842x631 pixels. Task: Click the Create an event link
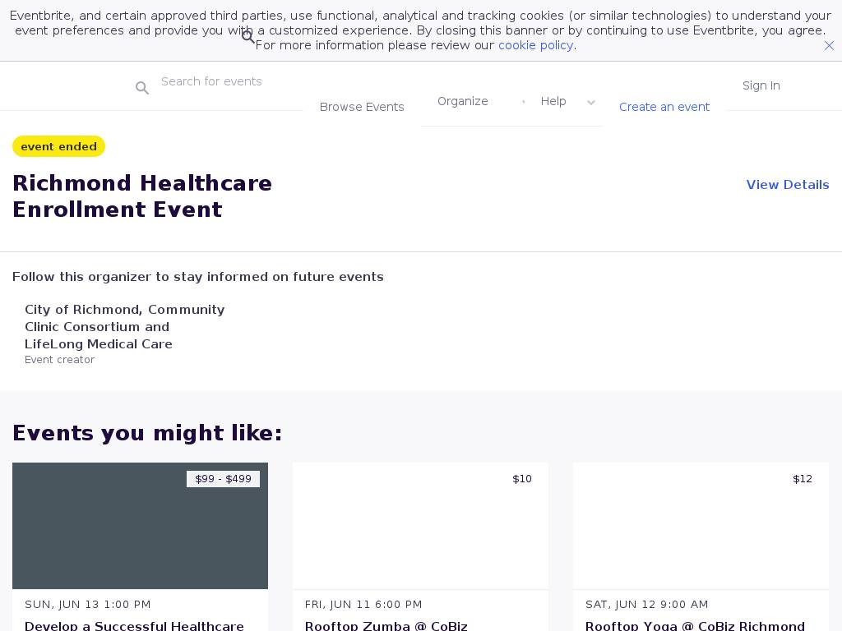[x=664, y=107]
